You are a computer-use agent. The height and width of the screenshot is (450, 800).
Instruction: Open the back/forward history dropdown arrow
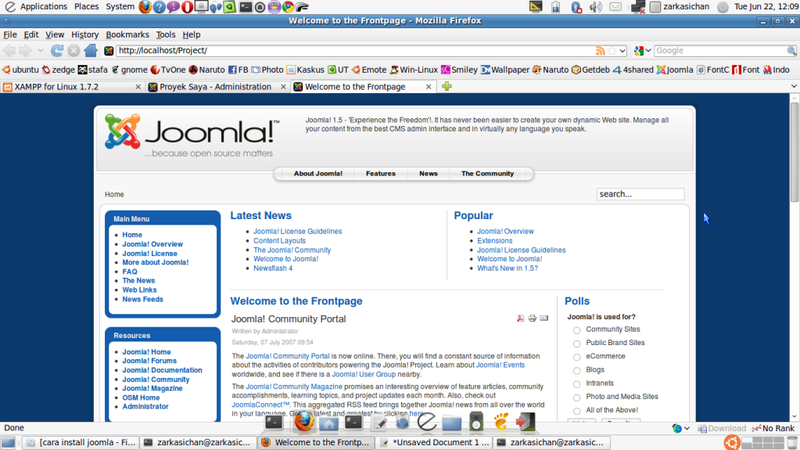(x=41, y=51)
